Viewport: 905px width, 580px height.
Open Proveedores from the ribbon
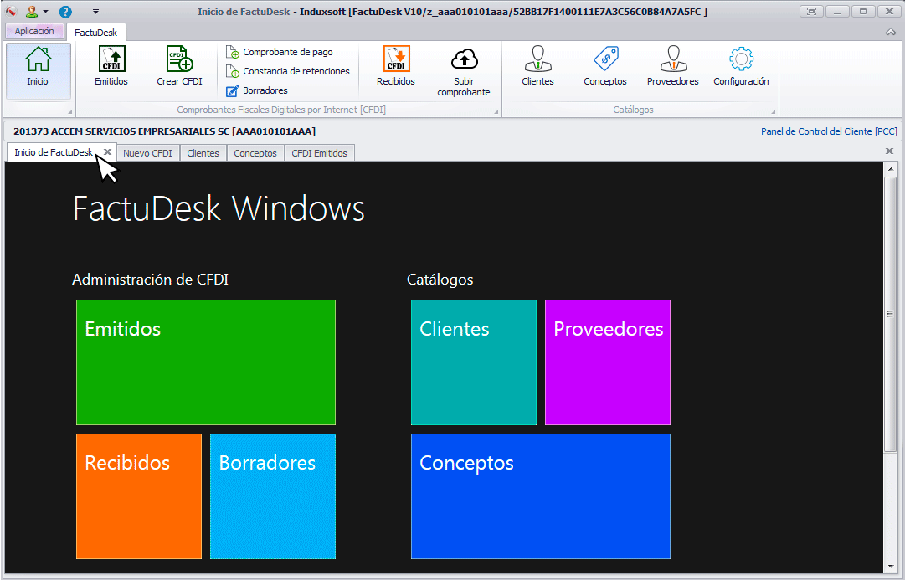[x=673, y=66]
